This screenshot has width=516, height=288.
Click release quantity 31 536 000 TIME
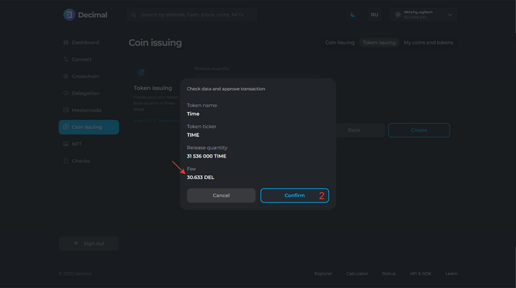206,156
